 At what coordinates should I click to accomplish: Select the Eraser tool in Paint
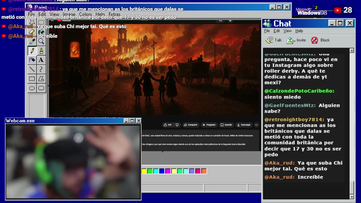32,32
